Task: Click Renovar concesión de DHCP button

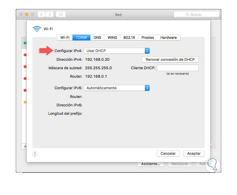Action: [x=170, y=60]
